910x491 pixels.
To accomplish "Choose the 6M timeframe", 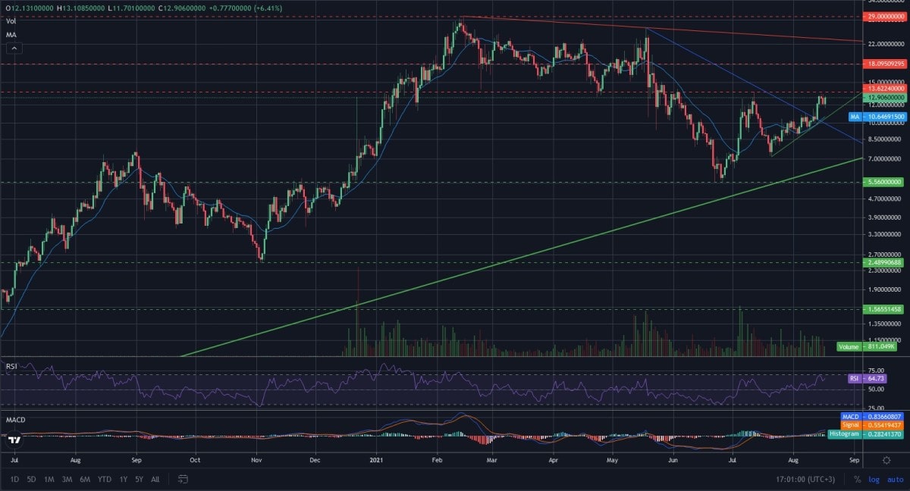I will 83,480.
